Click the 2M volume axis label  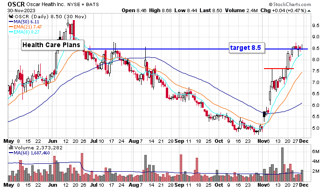tap(315, 171)
